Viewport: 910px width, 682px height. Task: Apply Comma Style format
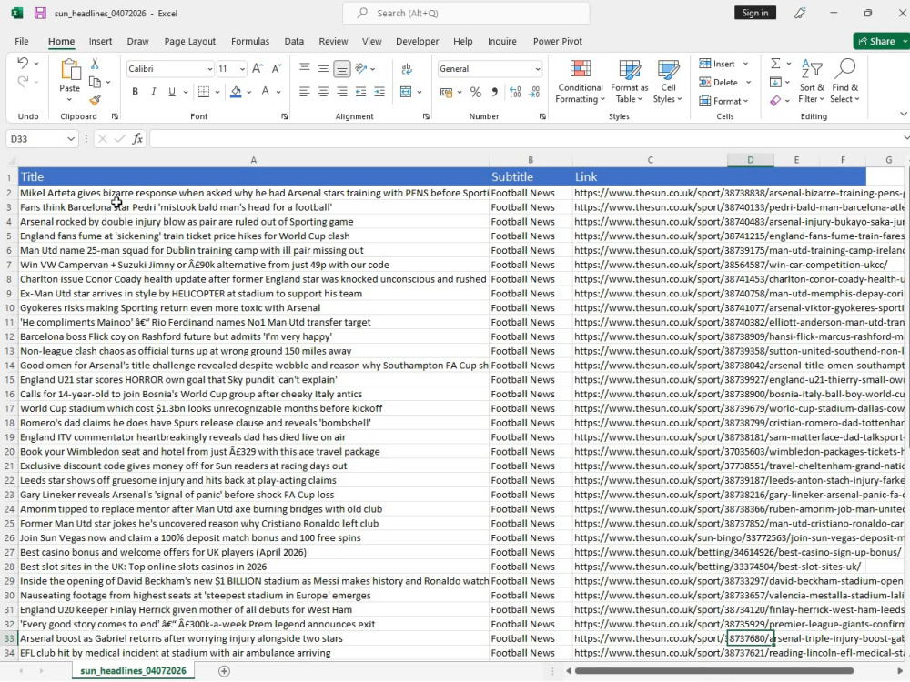[x=494, y=92]
